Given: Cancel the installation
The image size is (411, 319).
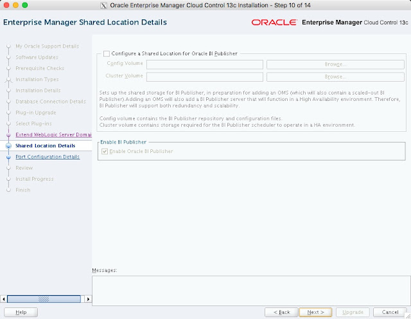Looking at the screenshot, I should (390, 312).
